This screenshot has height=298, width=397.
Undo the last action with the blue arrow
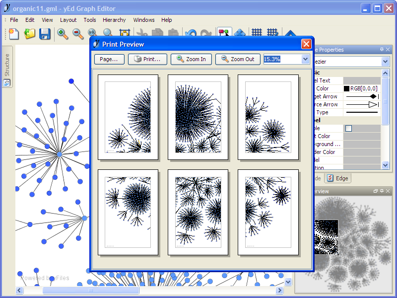pos(191,33)
